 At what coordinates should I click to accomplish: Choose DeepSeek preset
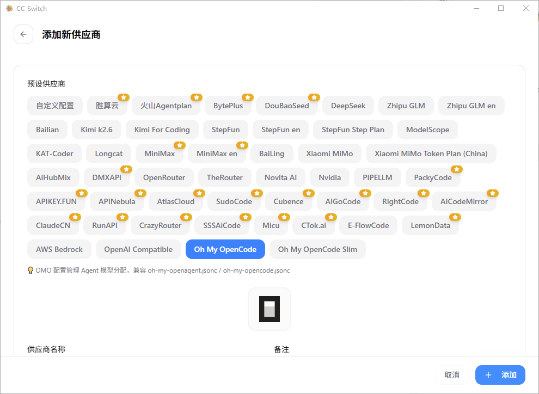click(x=348, y=106)
